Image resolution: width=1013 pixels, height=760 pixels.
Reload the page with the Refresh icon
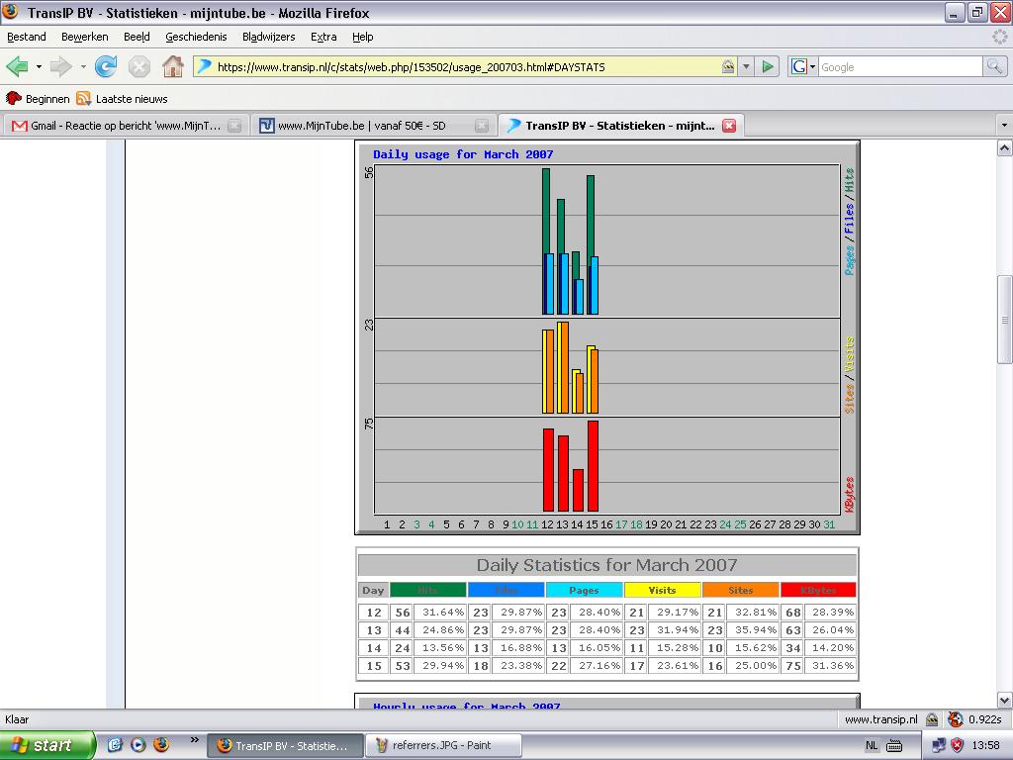[x=106, y=66]
